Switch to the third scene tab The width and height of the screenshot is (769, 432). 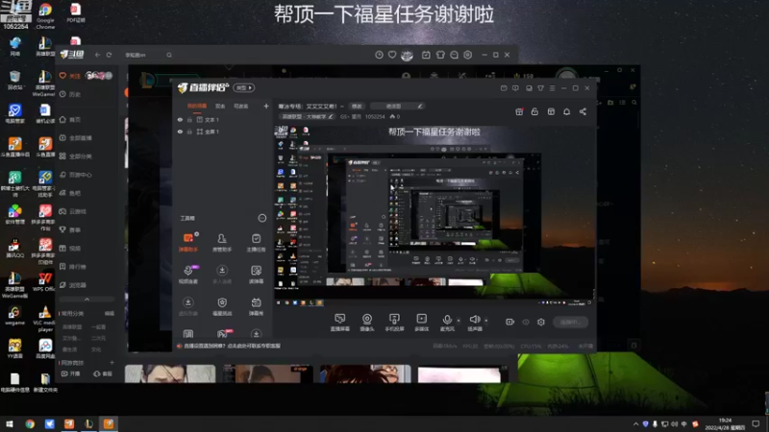point(241,106)
